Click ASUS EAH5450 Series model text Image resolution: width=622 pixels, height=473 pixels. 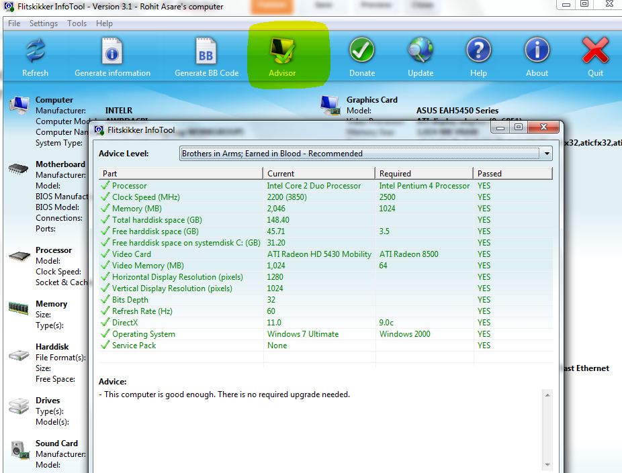point(457,111)
